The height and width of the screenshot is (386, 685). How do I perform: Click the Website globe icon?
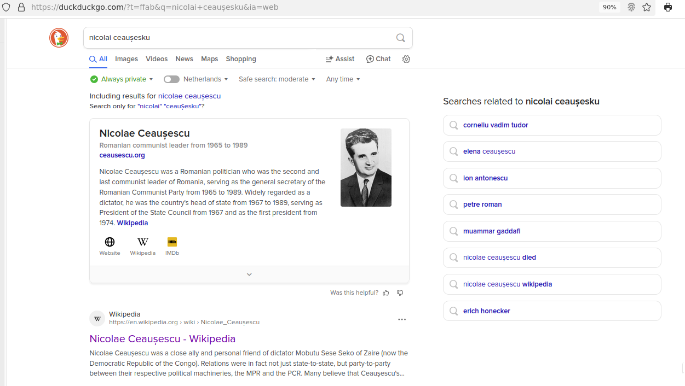(110, 242)
